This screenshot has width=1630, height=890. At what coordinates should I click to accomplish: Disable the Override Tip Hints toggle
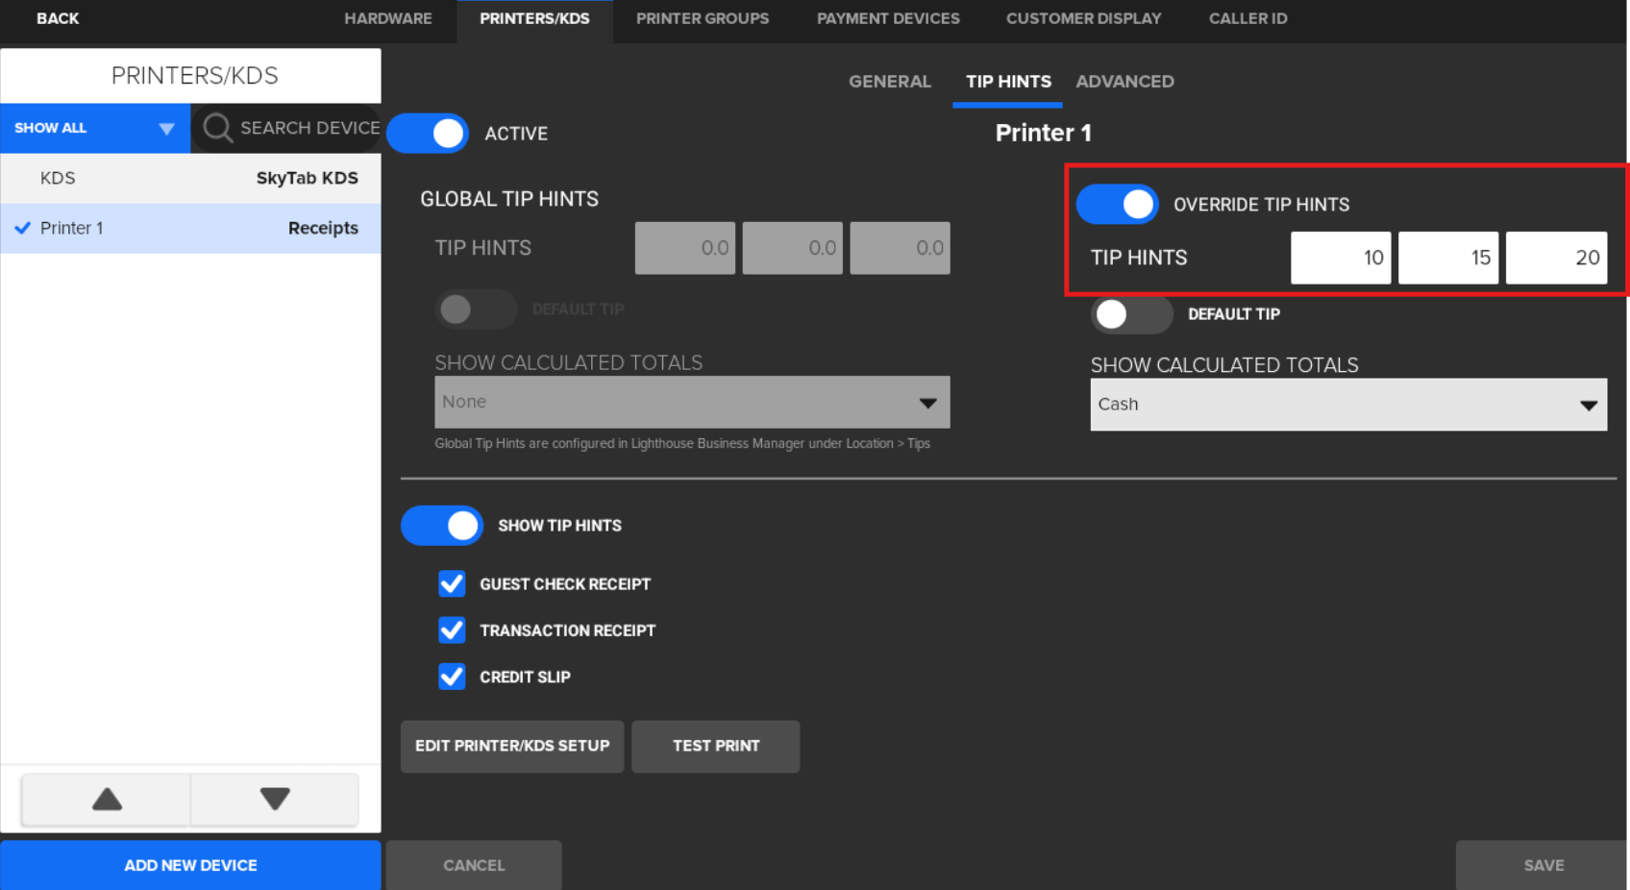pyautogui.click(x=1118, y=205)
